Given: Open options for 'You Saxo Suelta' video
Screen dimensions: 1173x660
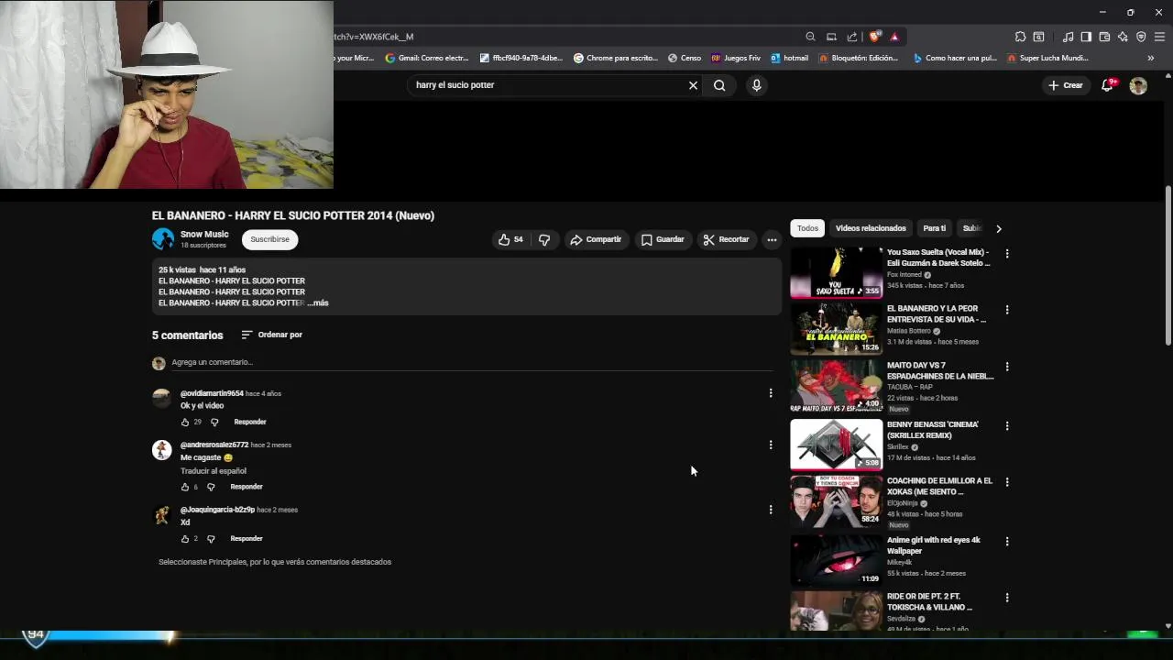Looking at the screenshot, I should 1007,254.
